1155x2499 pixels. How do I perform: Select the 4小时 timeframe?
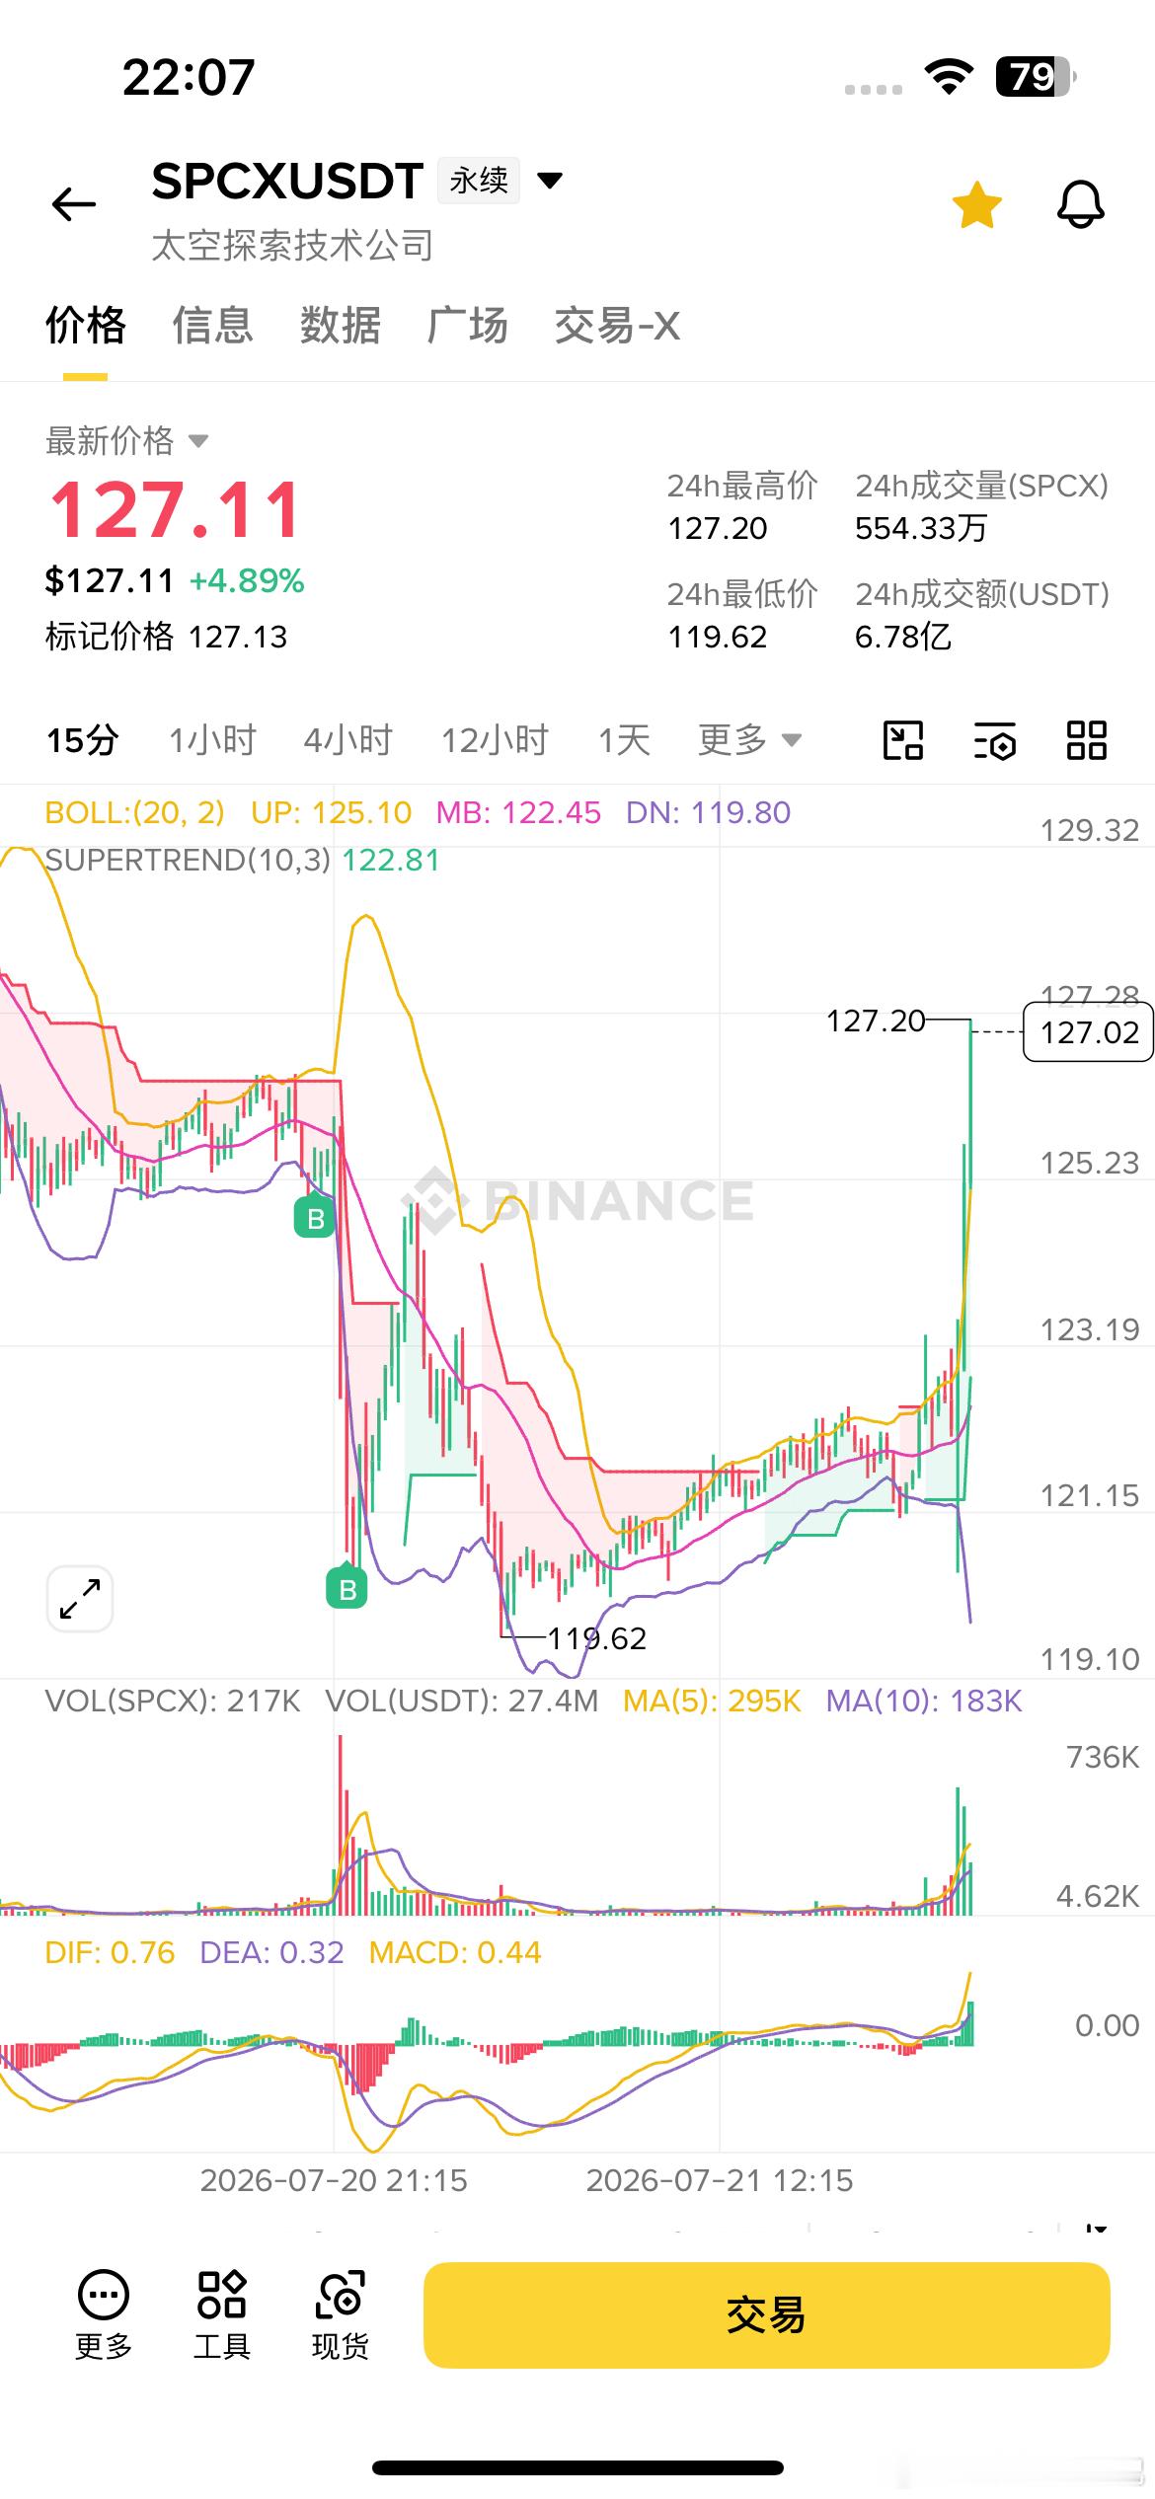point(348,740)
